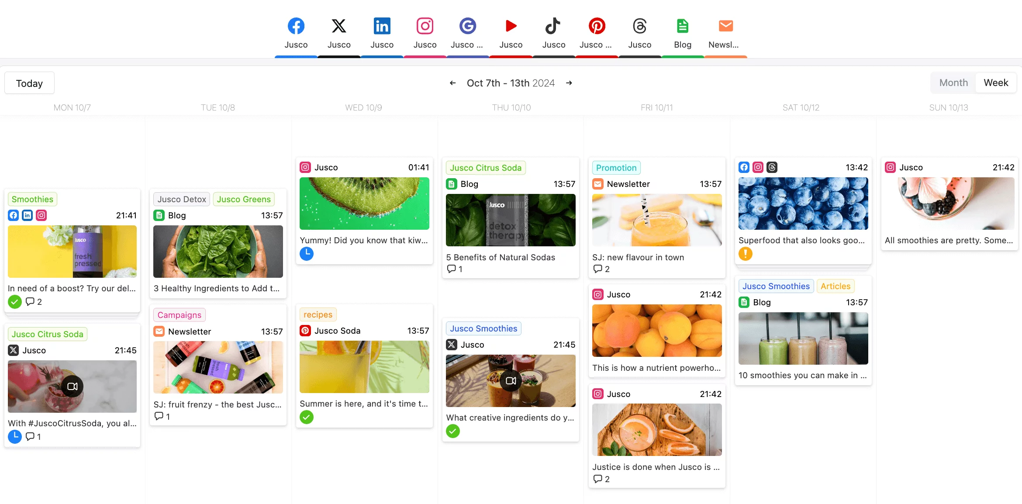Screen dimensions: 1022x504
Task: Click the Pinterest icon in the top nav
Action: click(x=596, y=26)
